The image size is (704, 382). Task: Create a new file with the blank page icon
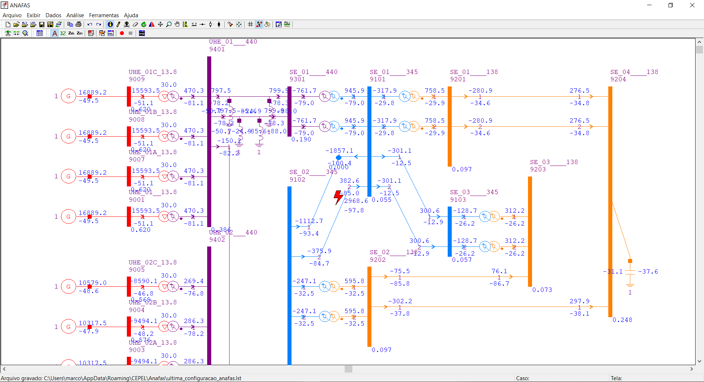pos(8,25)
